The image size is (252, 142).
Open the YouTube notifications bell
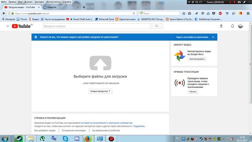(x=233, y=26)
